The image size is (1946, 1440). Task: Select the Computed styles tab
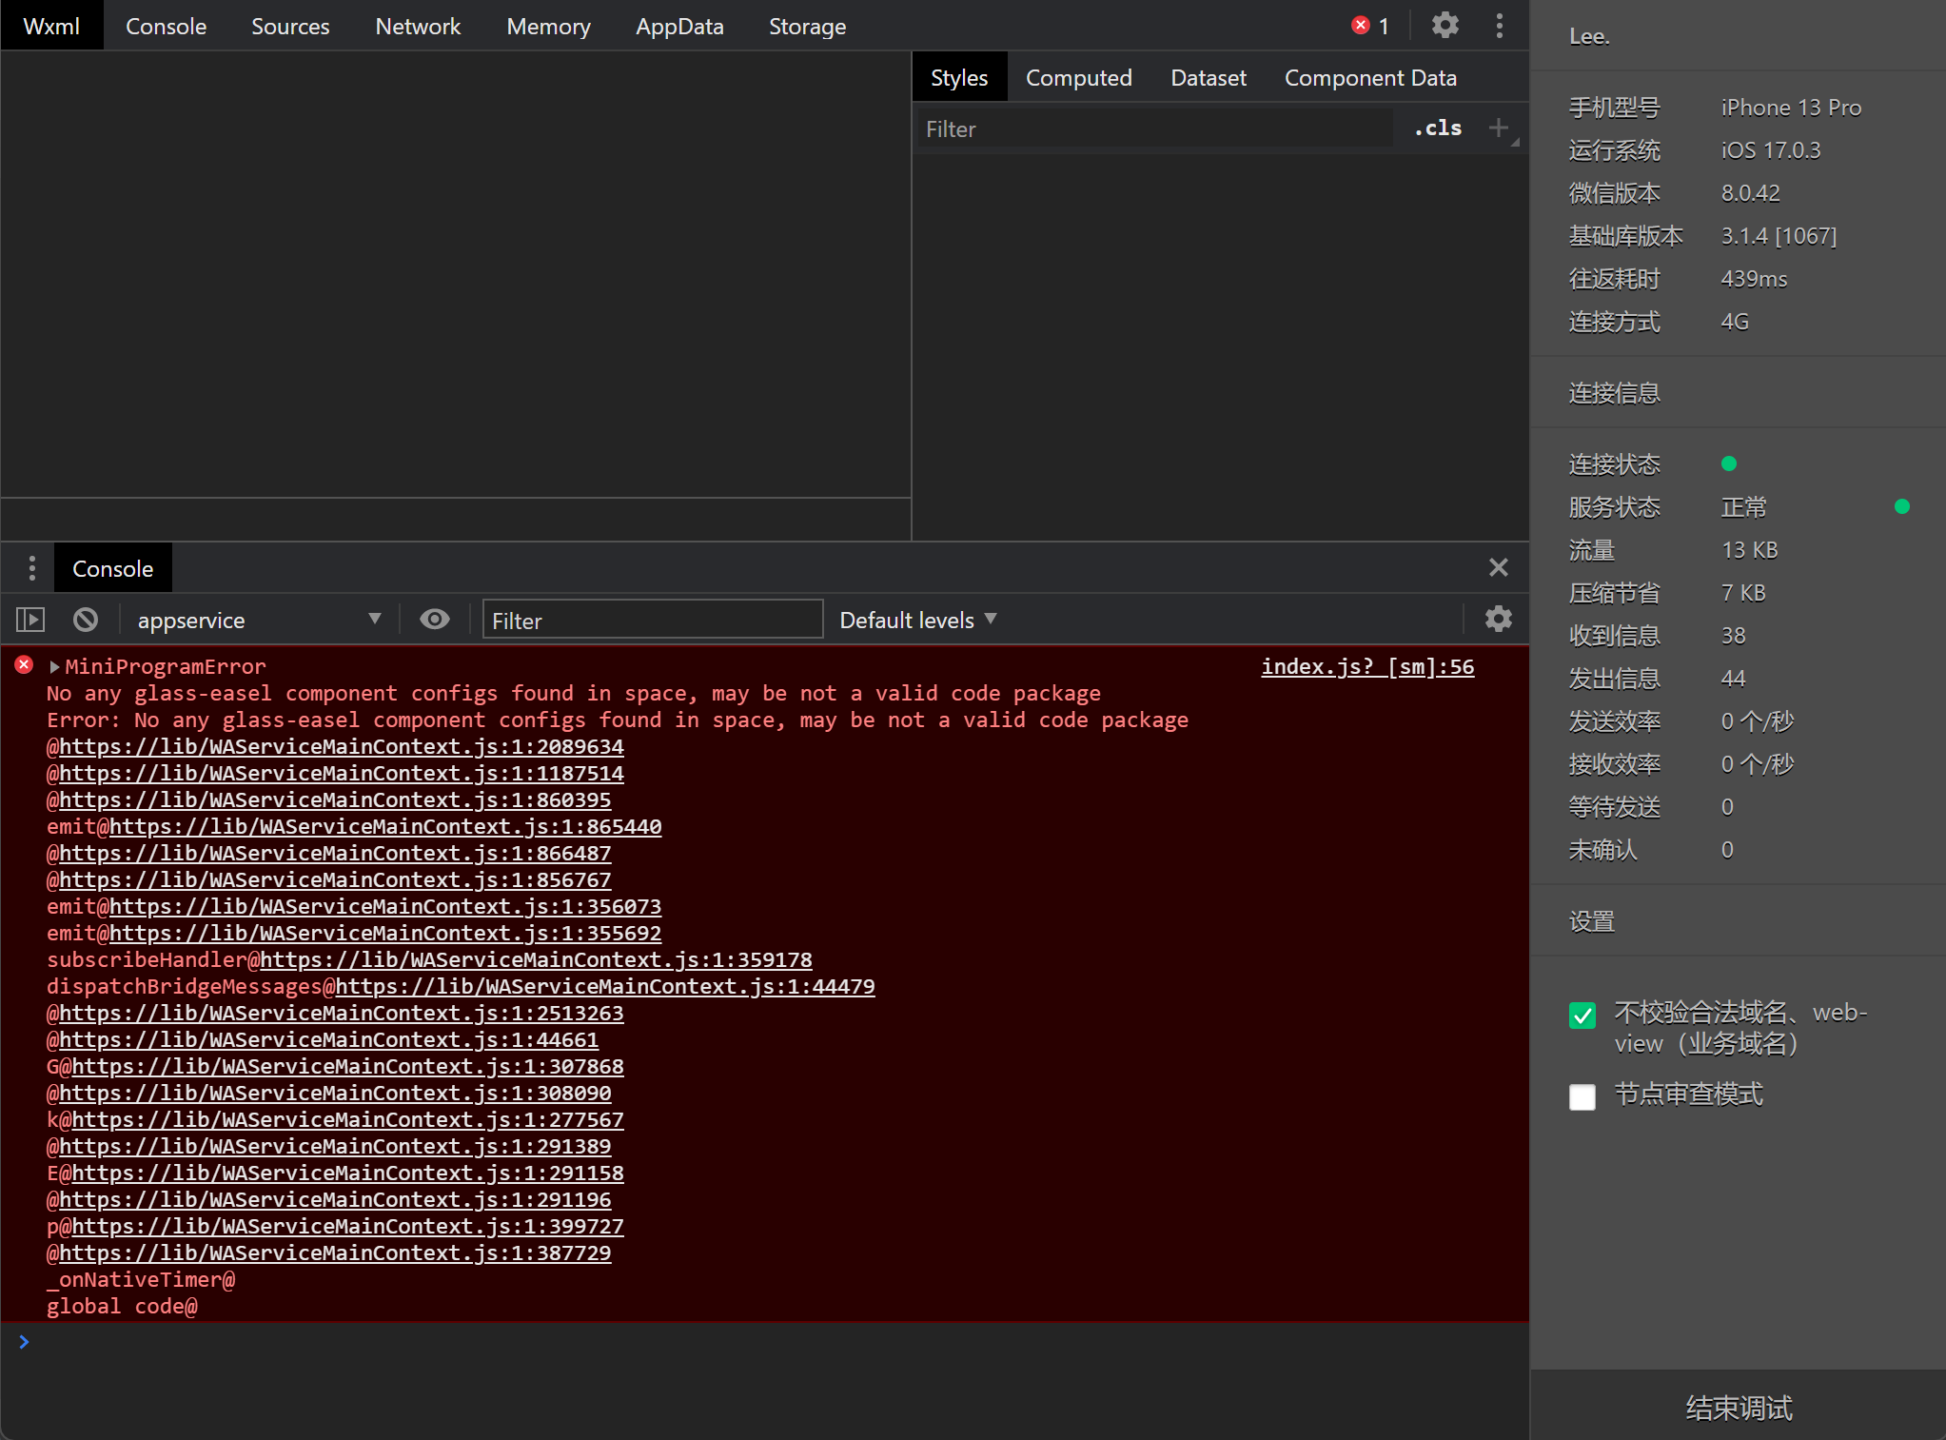coord(1078,78)
